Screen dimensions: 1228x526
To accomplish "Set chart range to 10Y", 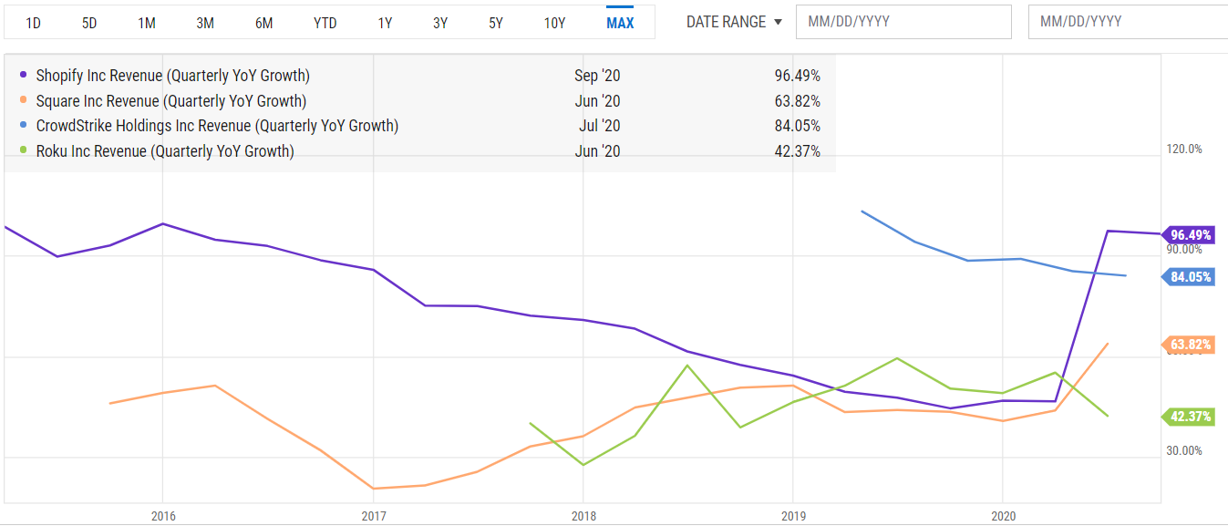I will (554, 23).
